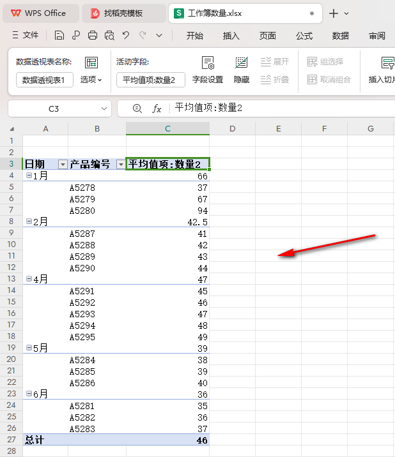Click the Name Box showing C3
Image resolution: width=395 pixels, height=457 pixels.
(54, 109)
